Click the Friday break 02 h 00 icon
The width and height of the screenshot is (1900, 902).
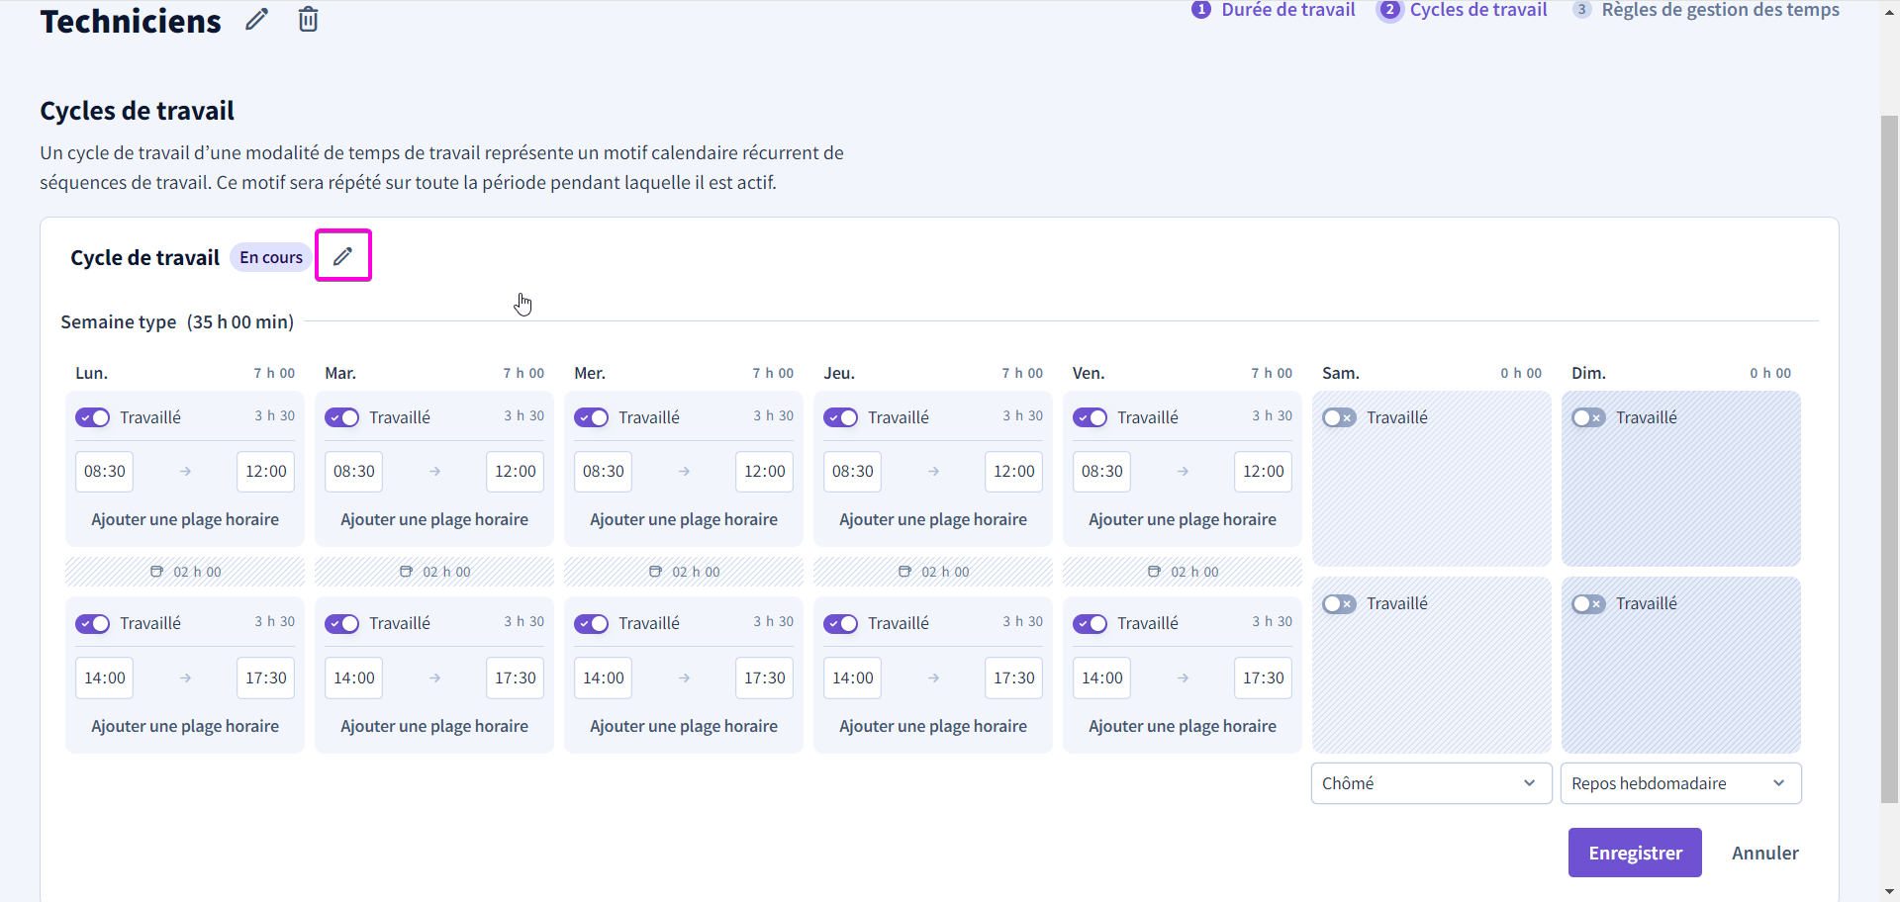click(1154, 572)
